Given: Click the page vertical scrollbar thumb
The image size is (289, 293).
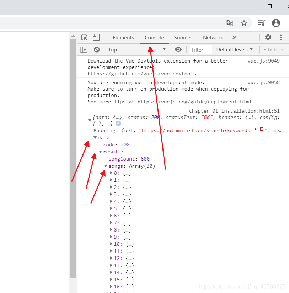Looking at the screenshot, I should tap(73, 159).
